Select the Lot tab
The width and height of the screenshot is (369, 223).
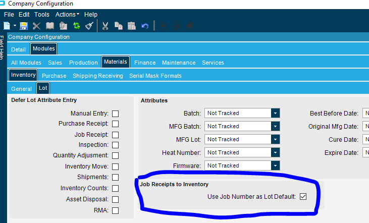pyautogui.click(x=43, y=88)
